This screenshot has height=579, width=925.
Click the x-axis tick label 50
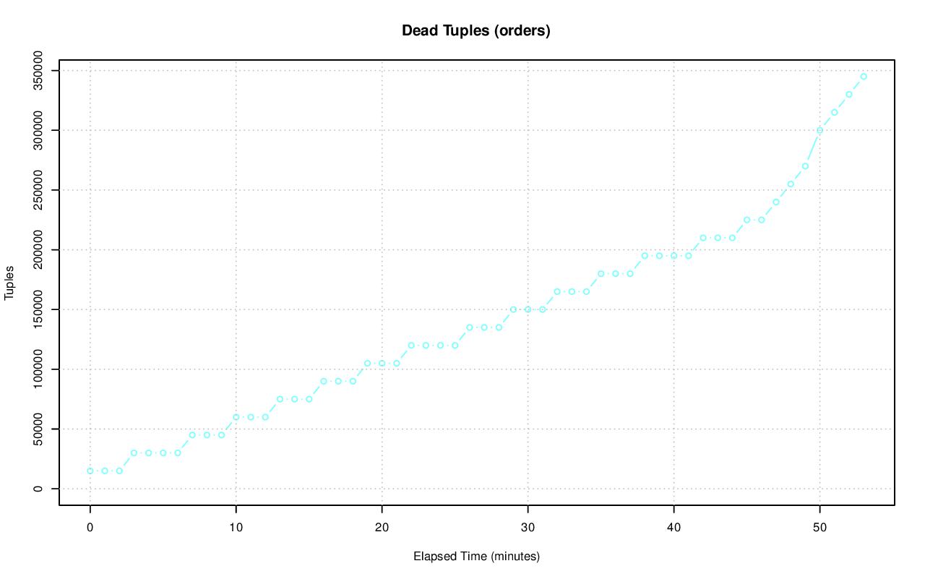pyautogui.click(x=819, y=528)
